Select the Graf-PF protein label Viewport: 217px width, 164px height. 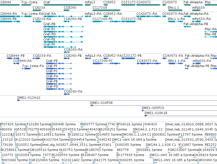click(52, 66)
